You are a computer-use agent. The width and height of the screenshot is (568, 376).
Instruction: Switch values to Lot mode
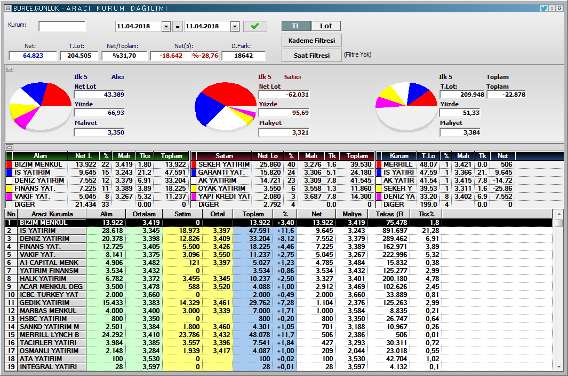pos(326,26)
